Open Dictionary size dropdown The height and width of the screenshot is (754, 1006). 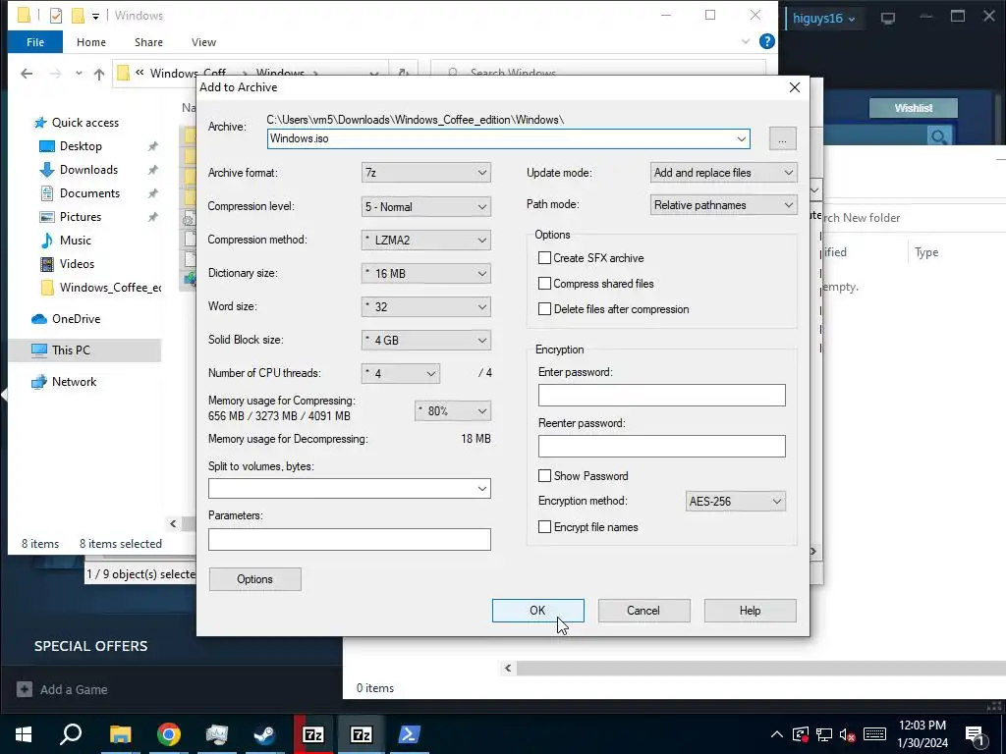pyautogui.click(x=426, y=273)
